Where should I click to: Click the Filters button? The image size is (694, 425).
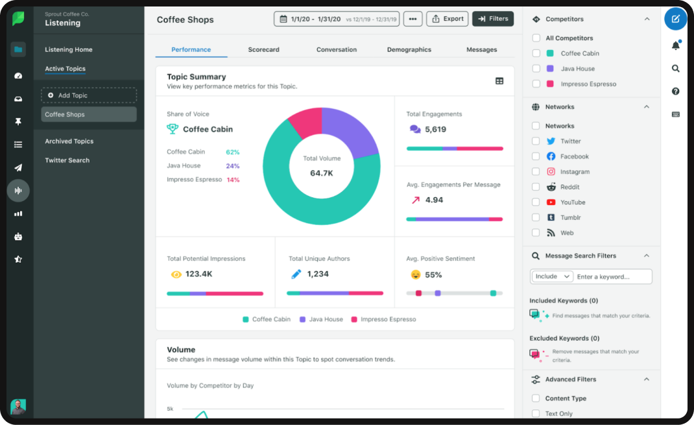point(493,19)
